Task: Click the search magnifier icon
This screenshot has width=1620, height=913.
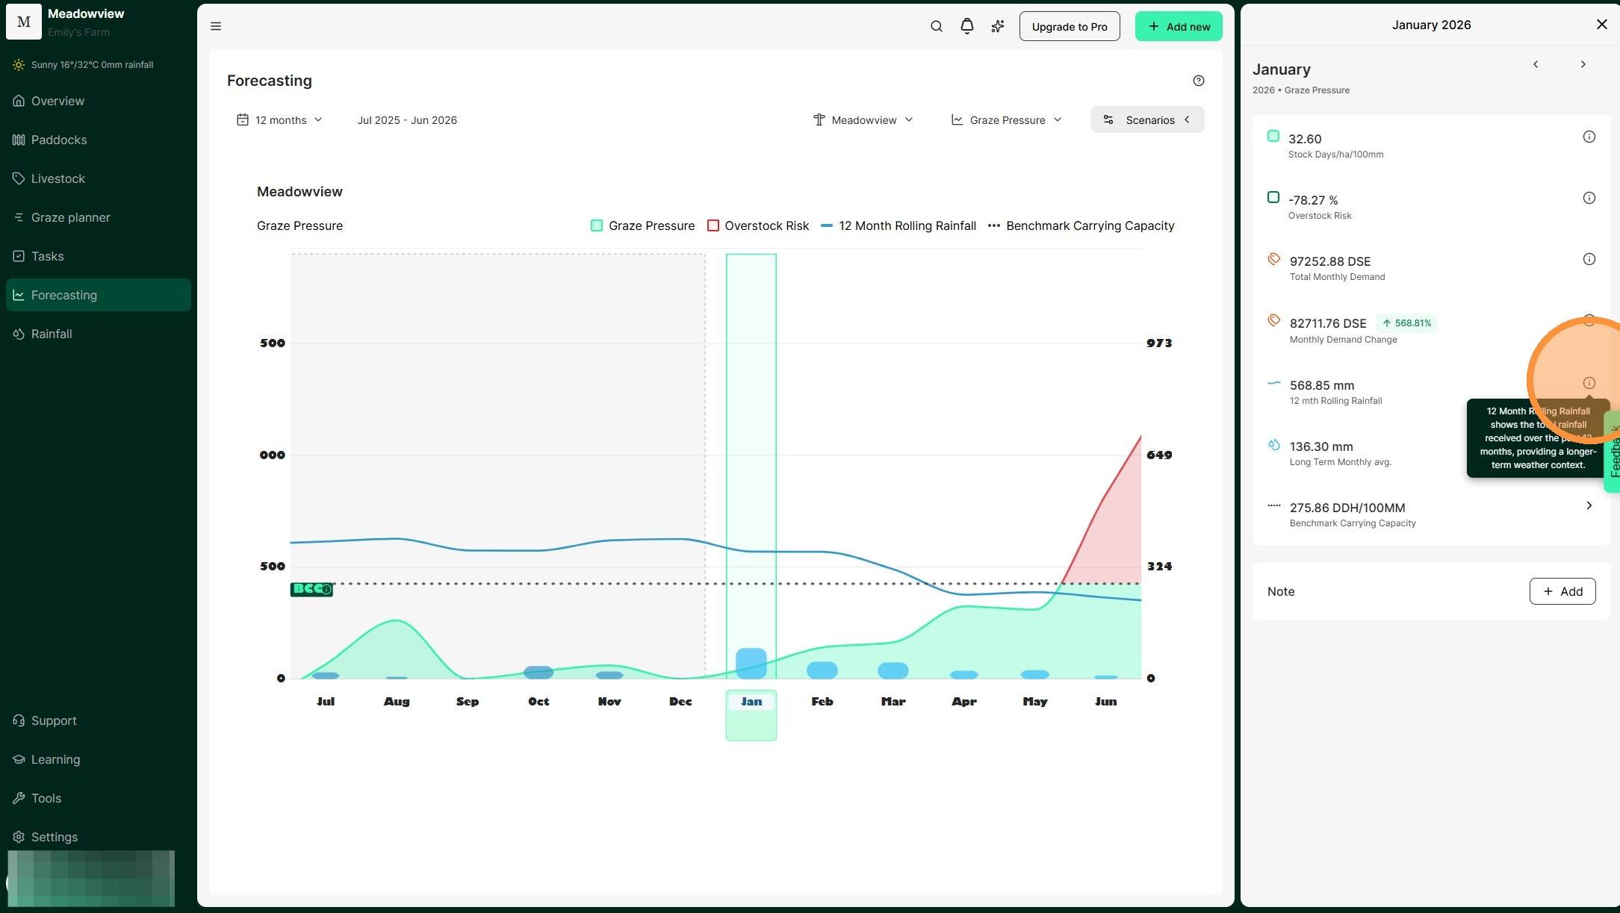Action: tap(936, 26)
